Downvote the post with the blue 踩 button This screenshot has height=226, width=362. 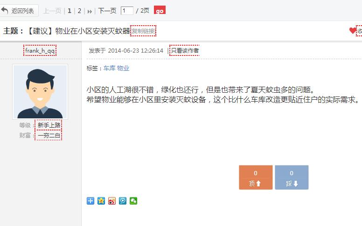[292, 178]
